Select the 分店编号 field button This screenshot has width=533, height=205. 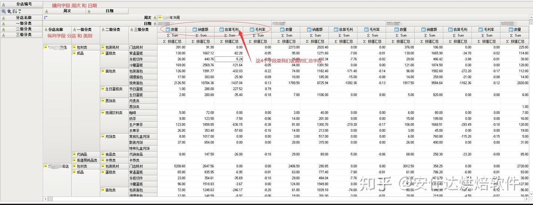coord(21,4)
